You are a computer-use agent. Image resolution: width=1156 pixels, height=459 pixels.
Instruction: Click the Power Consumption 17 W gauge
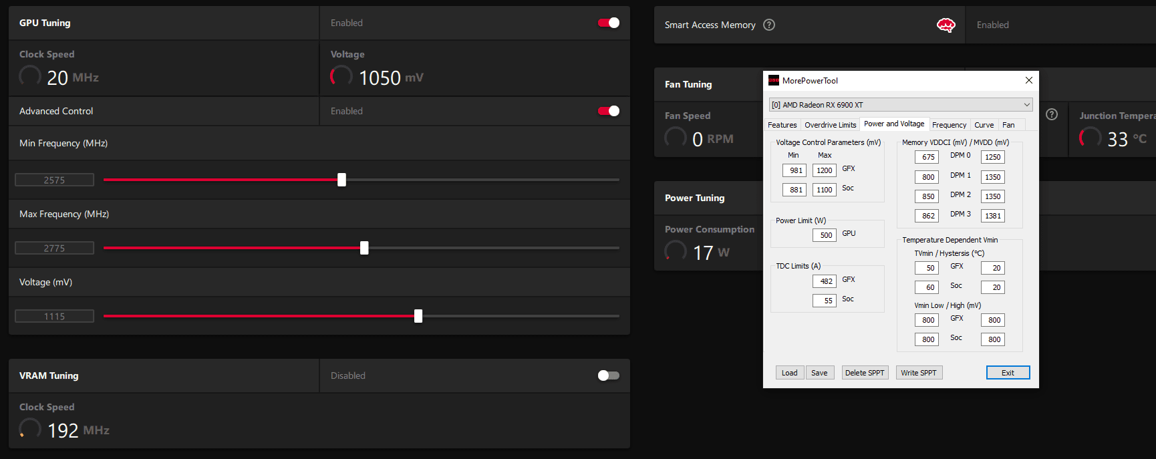click(676, 251)
